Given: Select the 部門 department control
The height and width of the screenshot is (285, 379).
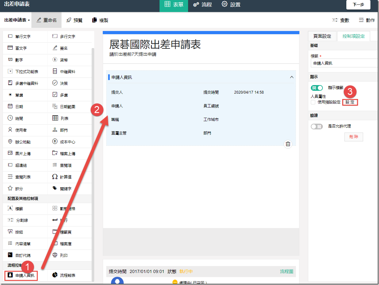Looking at the screenshot, I should coord(69,130).
